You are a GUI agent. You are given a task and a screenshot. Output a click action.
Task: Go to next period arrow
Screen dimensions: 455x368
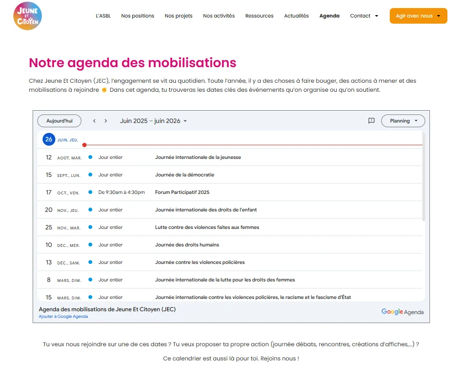105,121
